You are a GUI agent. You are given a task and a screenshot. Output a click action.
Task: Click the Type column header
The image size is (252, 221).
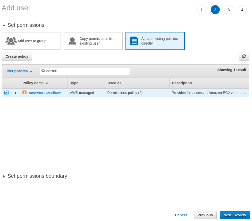point(86,83)
